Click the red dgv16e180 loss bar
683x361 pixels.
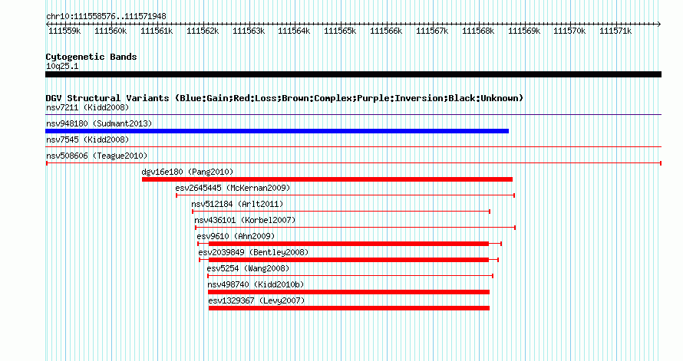327,179
